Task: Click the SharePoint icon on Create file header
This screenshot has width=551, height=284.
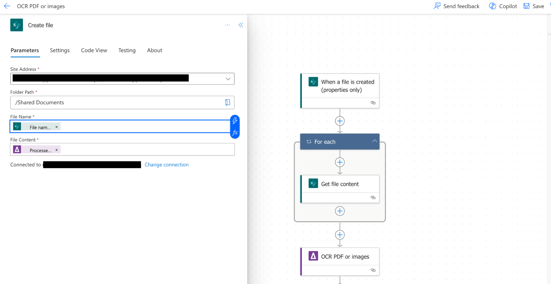Action: pos(16,25)
